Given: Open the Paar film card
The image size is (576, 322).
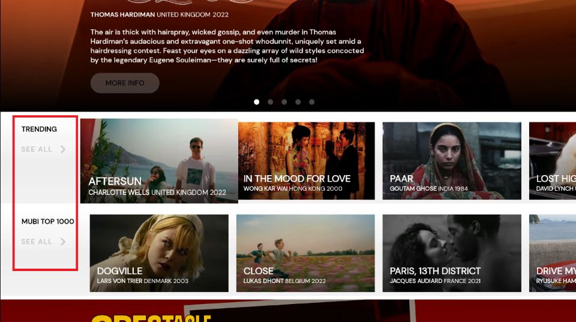Looking at the screenshot, I should pyautogui.click(x=452, y=161).
